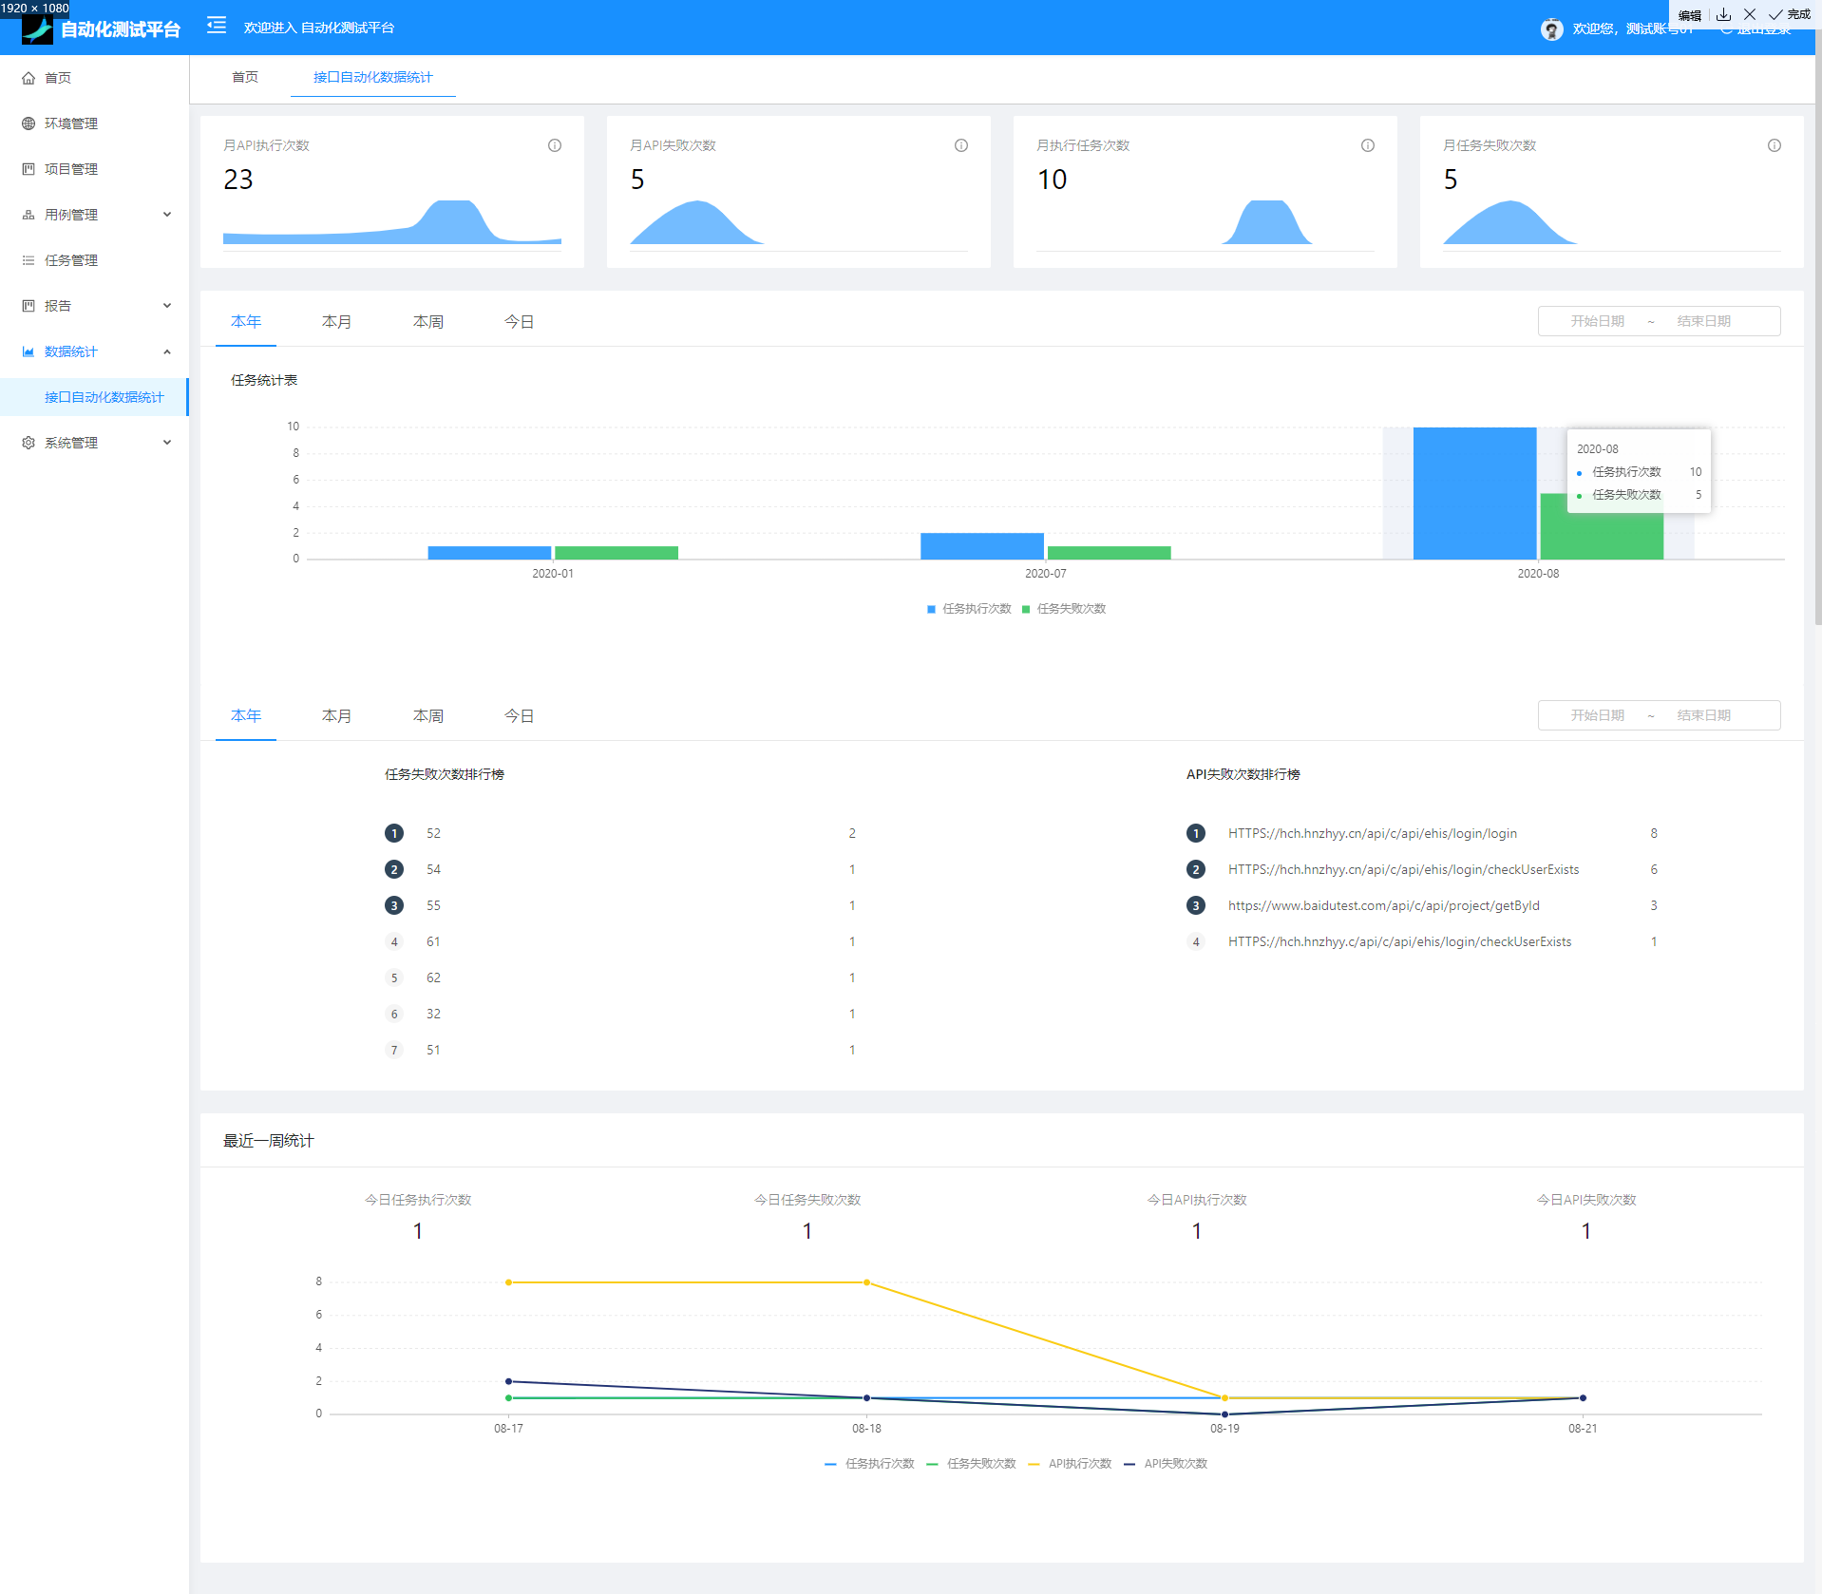Click the home icon beside 首页 in sidebar

[28, 78]
